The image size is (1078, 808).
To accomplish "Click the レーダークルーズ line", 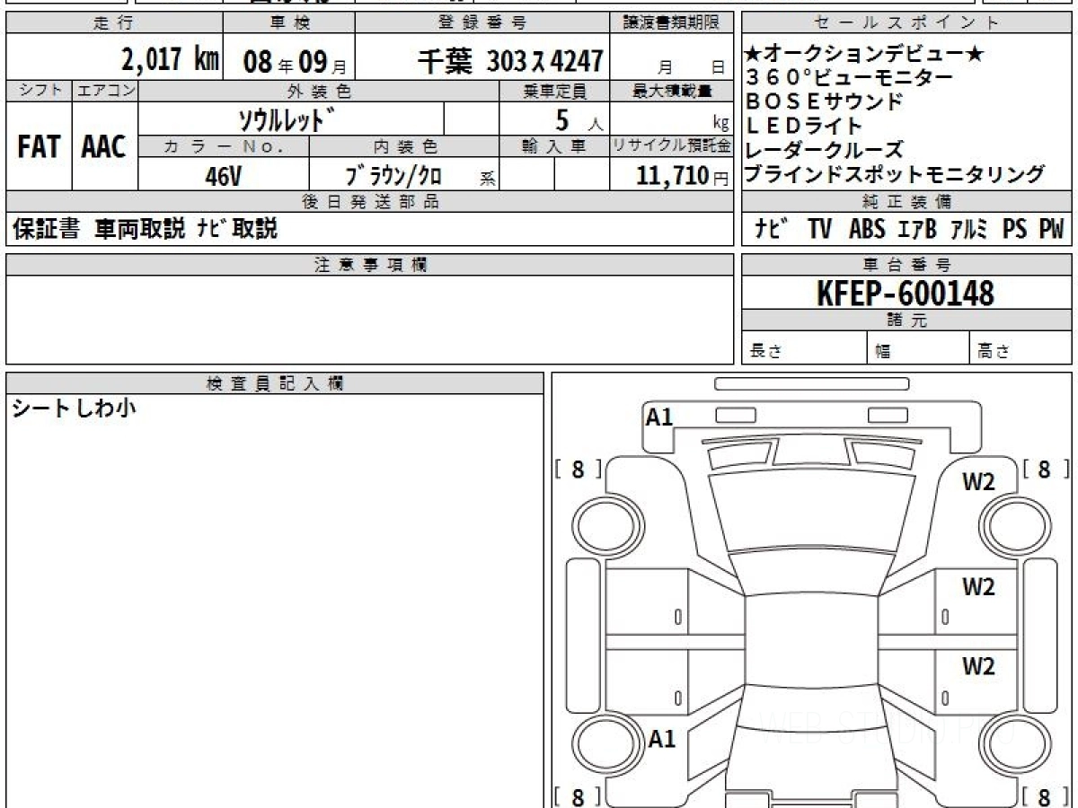I will 824,150.
